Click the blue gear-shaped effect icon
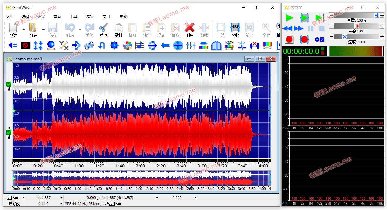 114,45
